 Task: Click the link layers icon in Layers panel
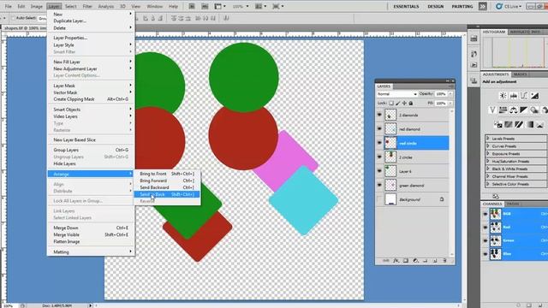[386, 260]
